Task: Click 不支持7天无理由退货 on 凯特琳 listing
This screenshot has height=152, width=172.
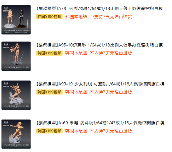Action: (111, 17)
